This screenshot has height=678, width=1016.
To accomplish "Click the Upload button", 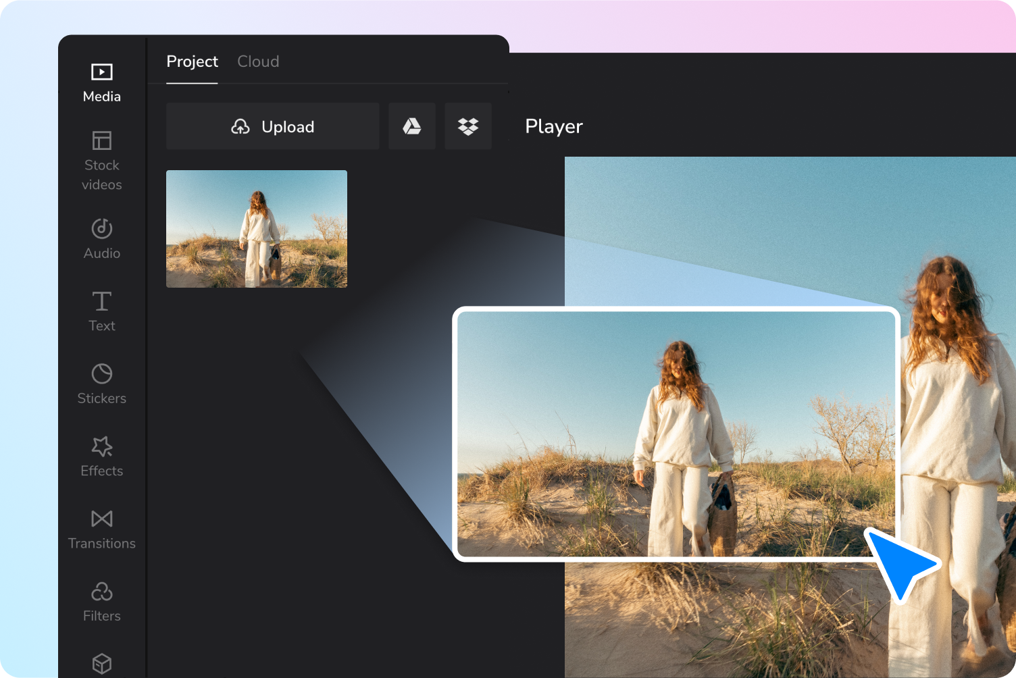I will 272,126.
